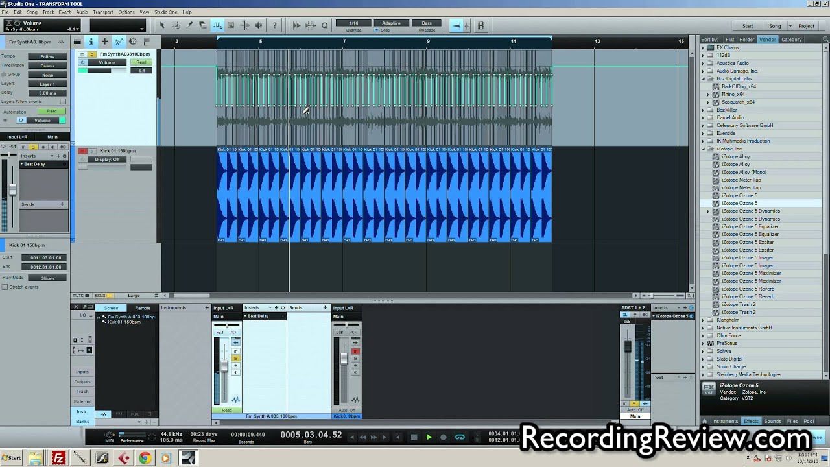This screenshot has width=830, height=467.
Task: Enable the Stretch events checkbox
Action: coord(5,287)
